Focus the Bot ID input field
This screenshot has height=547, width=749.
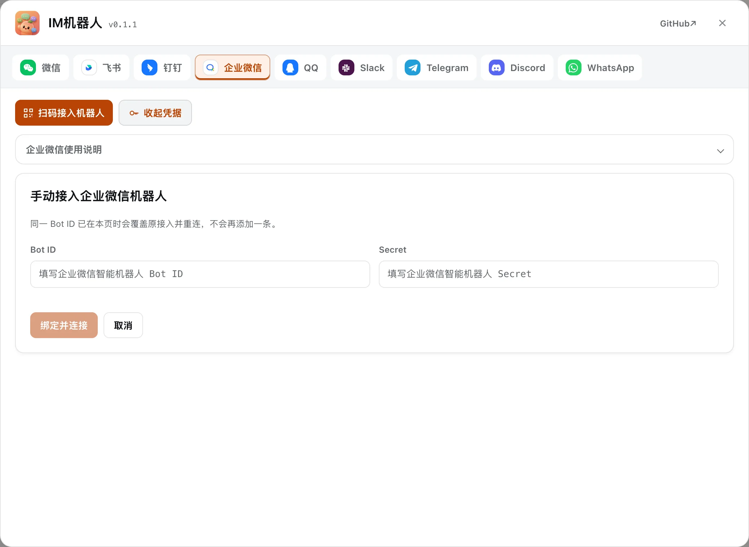click(200, 274)
